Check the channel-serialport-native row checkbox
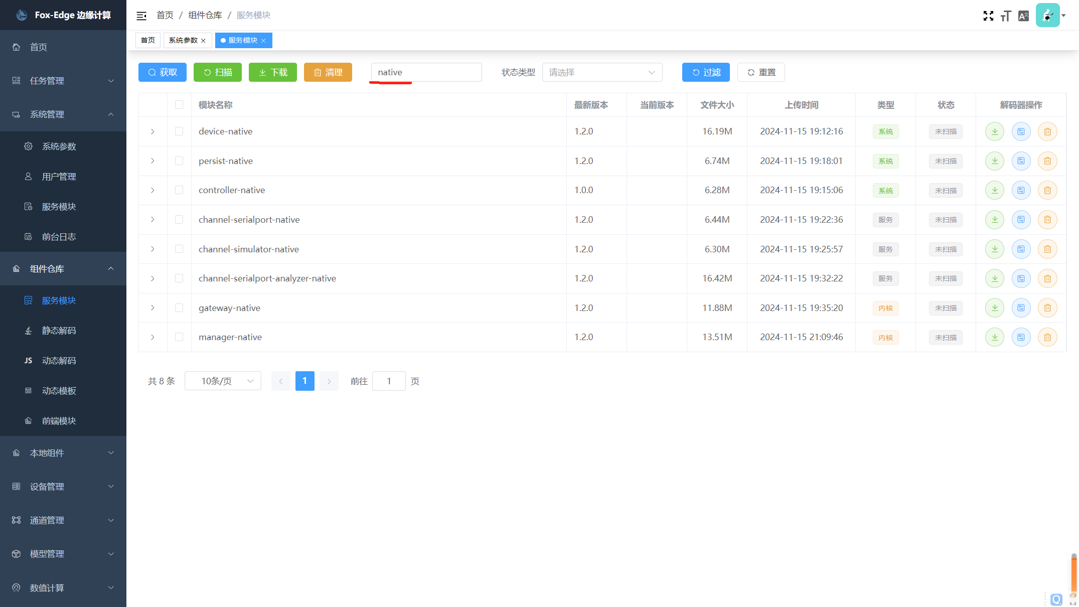Image resolution: width=1079 pixels, height=607 pixels. 179,220
